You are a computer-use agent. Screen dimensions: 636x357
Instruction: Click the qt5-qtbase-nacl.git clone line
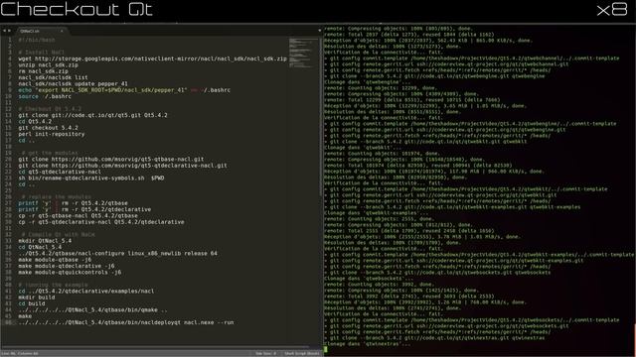[110, 159]
